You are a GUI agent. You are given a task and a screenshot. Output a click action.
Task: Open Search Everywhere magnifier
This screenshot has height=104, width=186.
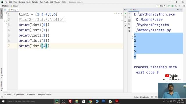(184, 6)
